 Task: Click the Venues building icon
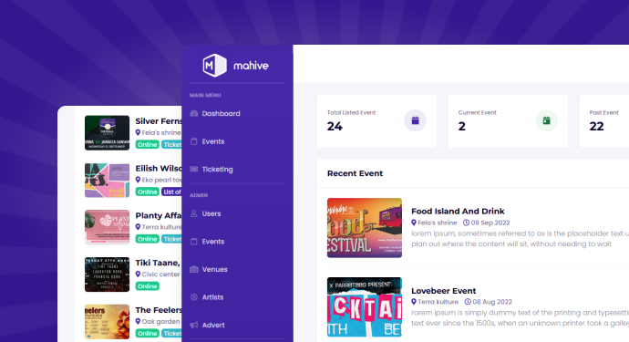tap(194, 269)
